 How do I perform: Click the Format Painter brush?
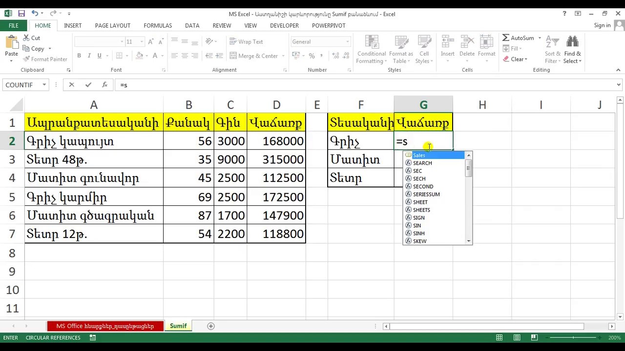point(25,59)
